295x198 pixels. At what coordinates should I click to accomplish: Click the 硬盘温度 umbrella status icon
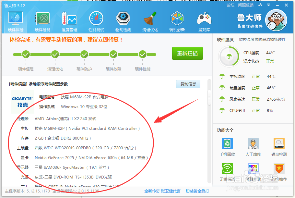222,88
